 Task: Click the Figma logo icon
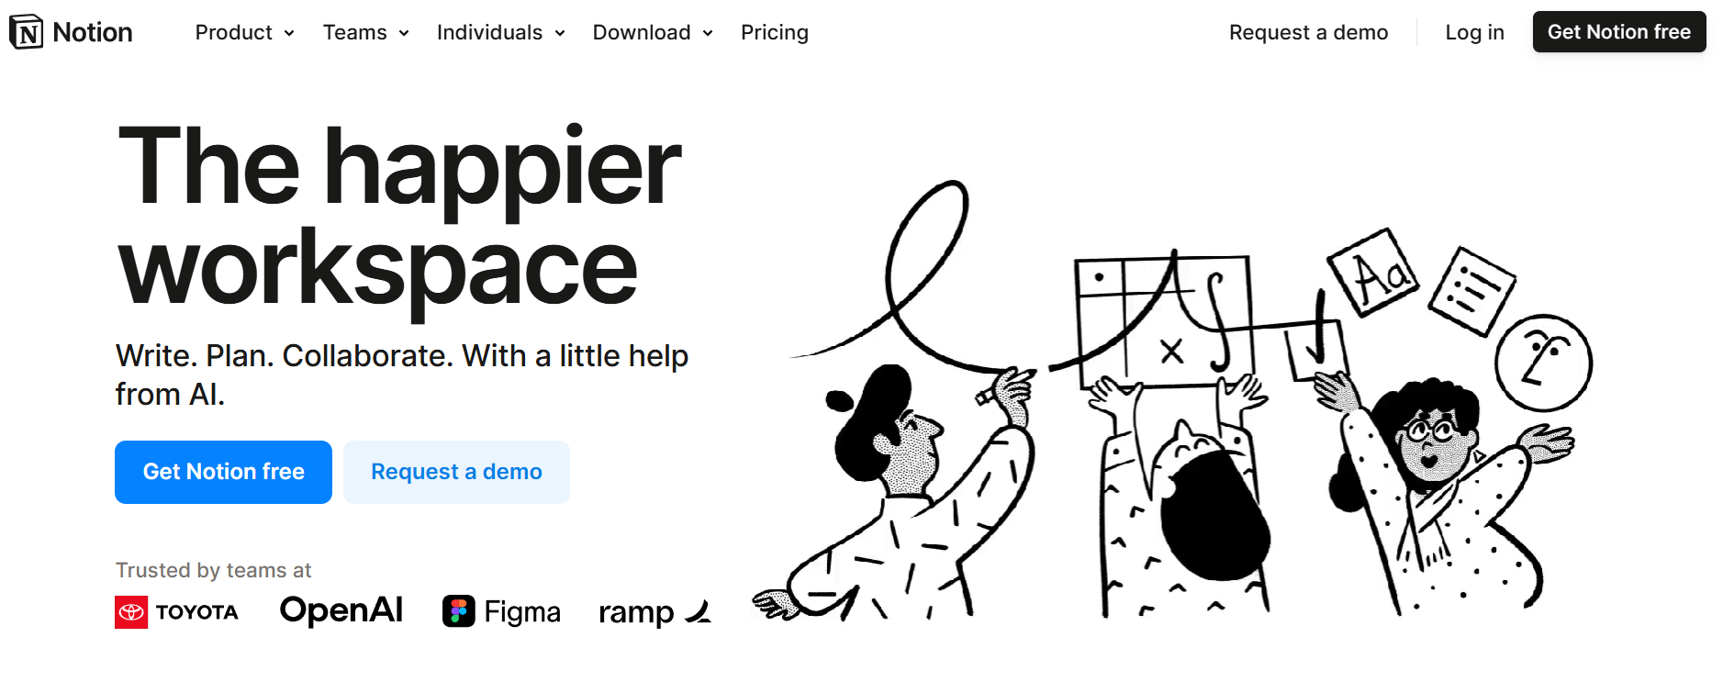click(x=459, y=611)
